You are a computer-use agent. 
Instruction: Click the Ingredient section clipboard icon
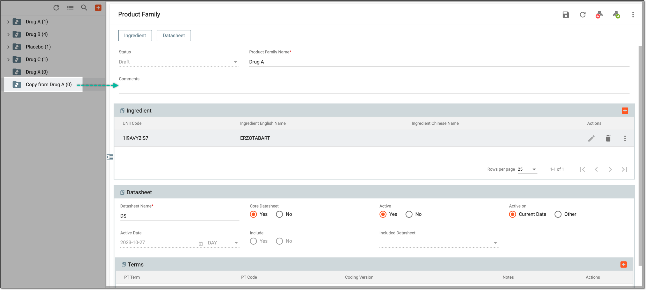click(x=122, y=111)
